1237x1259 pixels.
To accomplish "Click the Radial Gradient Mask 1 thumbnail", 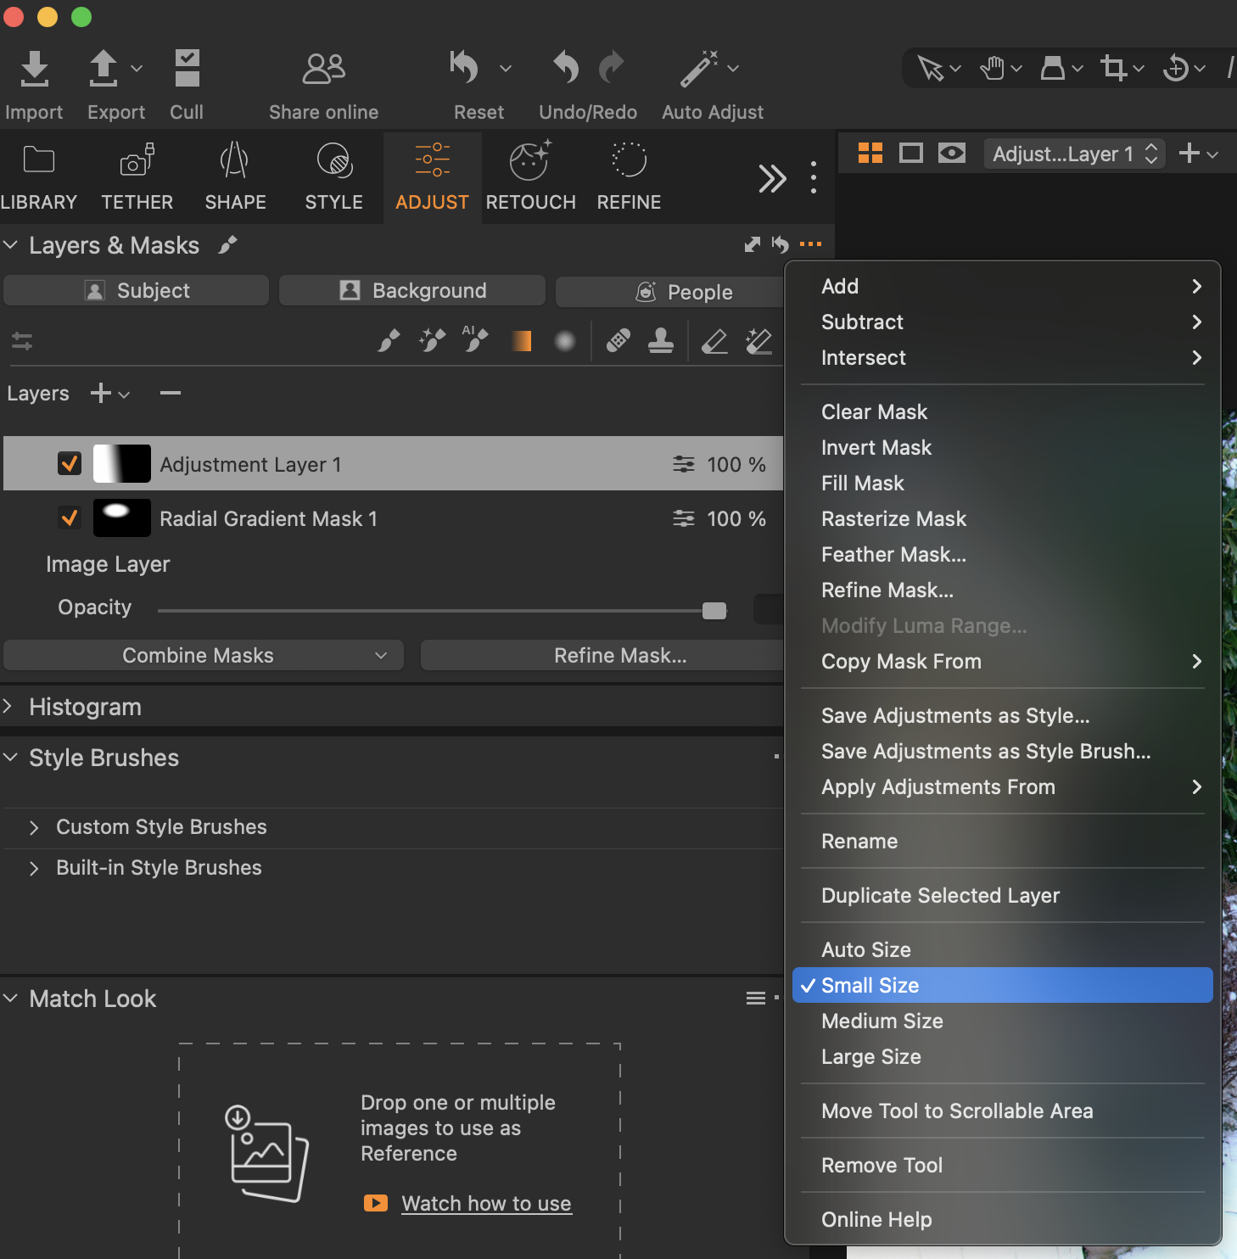I will (122, 518).
